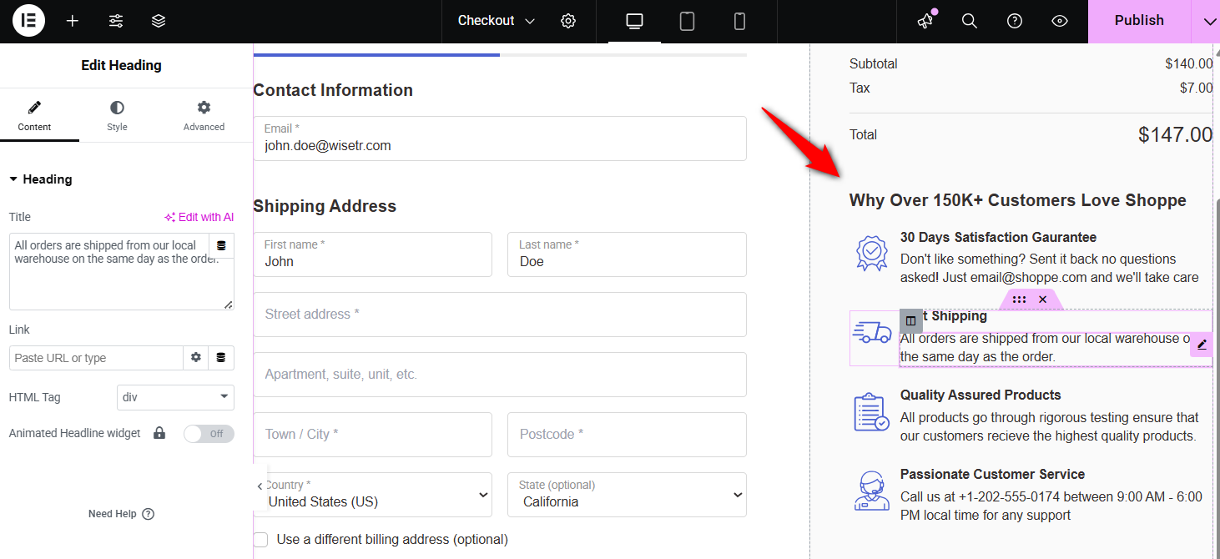Click the Postcode field
This screenshot has width=1220, height=559.
pos(627,435)
